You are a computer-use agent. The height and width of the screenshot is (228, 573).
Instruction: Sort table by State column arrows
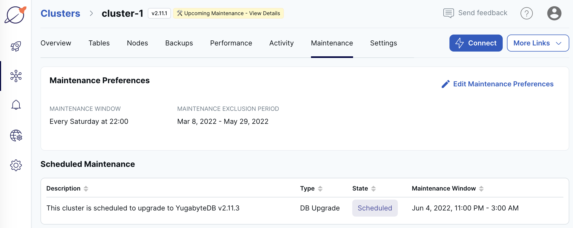pyautogui.click(x=373, y=189)
